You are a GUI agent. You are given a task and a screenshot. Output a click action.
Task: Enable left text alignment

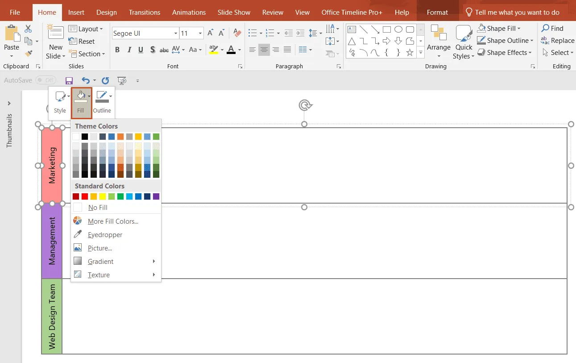(253, 50)
